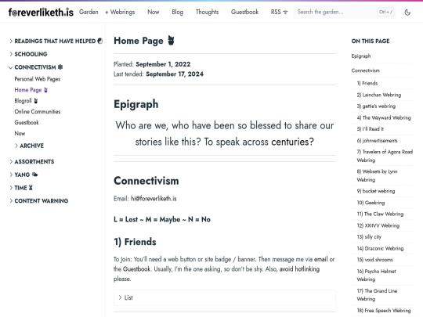Click the plant icon beside Blogroll
This screenshot has width=423, height=317.
pos(36,101)
